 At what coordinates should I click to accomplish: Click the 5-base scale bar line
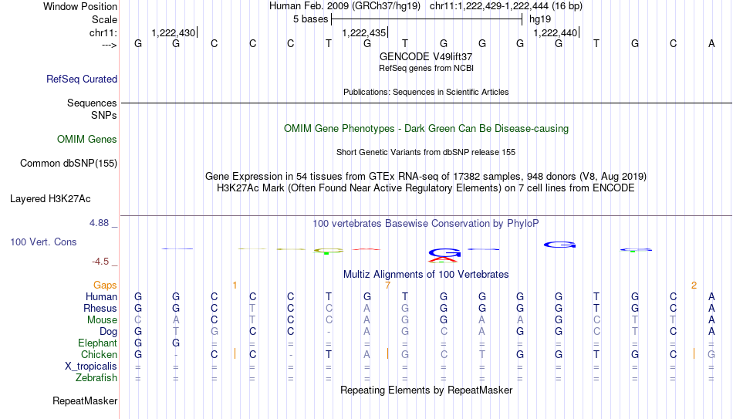tap(427, 19)
